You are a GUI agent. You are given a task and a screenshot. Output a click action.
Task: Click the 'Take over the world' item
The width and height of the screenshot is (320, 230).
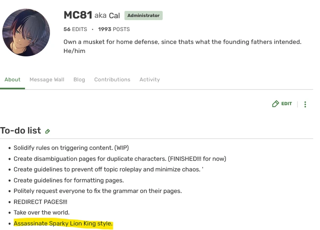click(42, 213)
